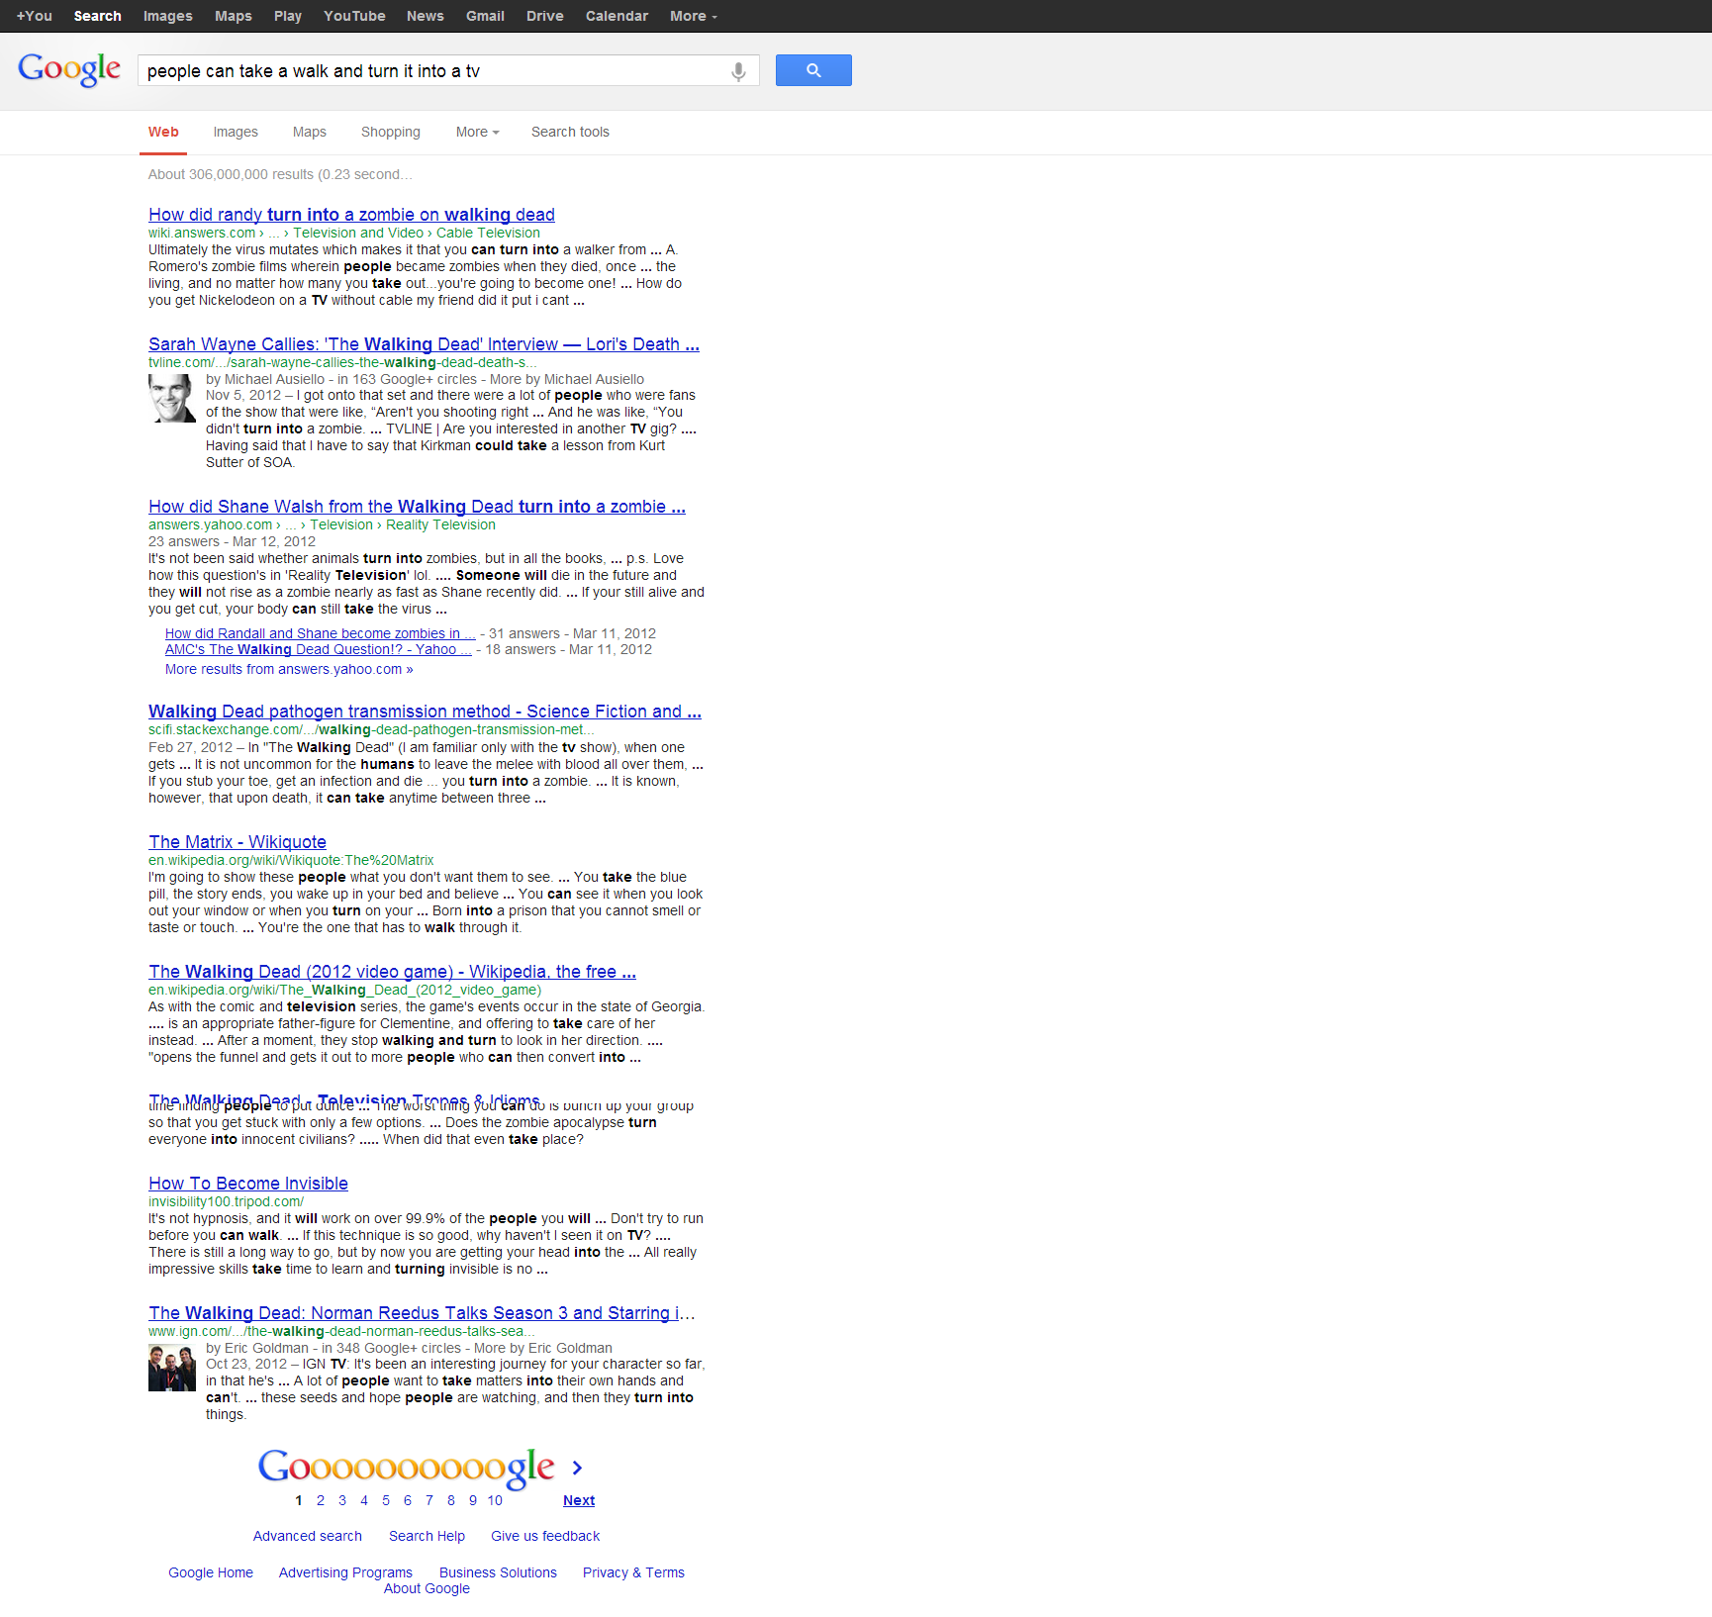Open Advertising Programs footer link
This screenshot has height=1617, width=1712.
tap(345, 1572)
